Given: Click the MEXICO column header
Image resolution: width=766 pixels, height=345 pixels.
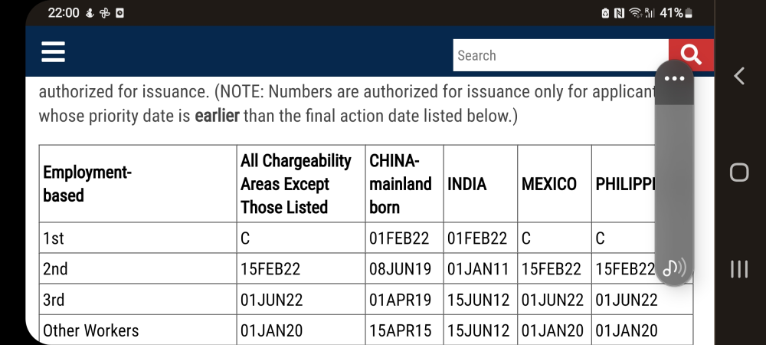Looking at the screenshot, I should pos(555,184).
